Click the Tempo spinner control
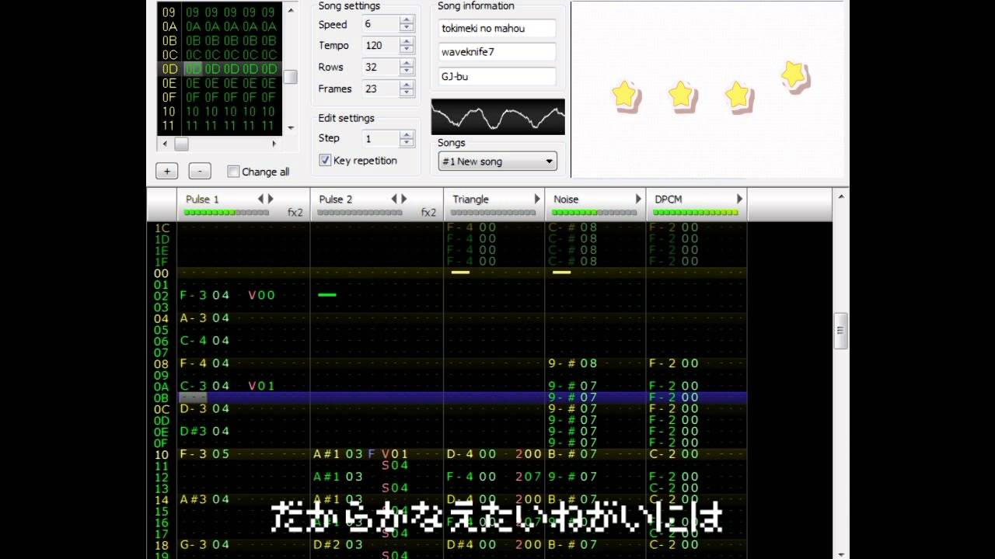The image size is (995, 559). [x=407, y=46]
